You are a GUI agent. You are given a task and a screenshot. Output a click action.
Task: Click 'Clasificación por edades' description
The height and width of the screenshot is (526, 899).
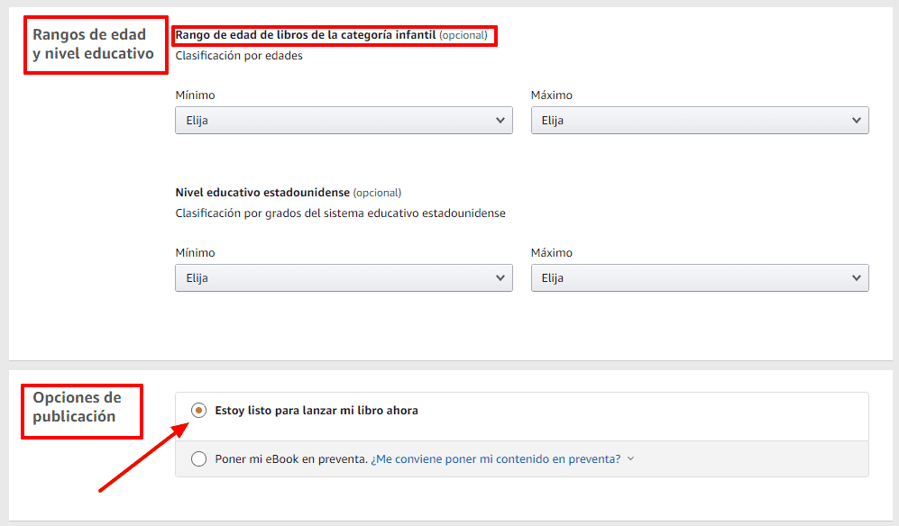point(239,56)
